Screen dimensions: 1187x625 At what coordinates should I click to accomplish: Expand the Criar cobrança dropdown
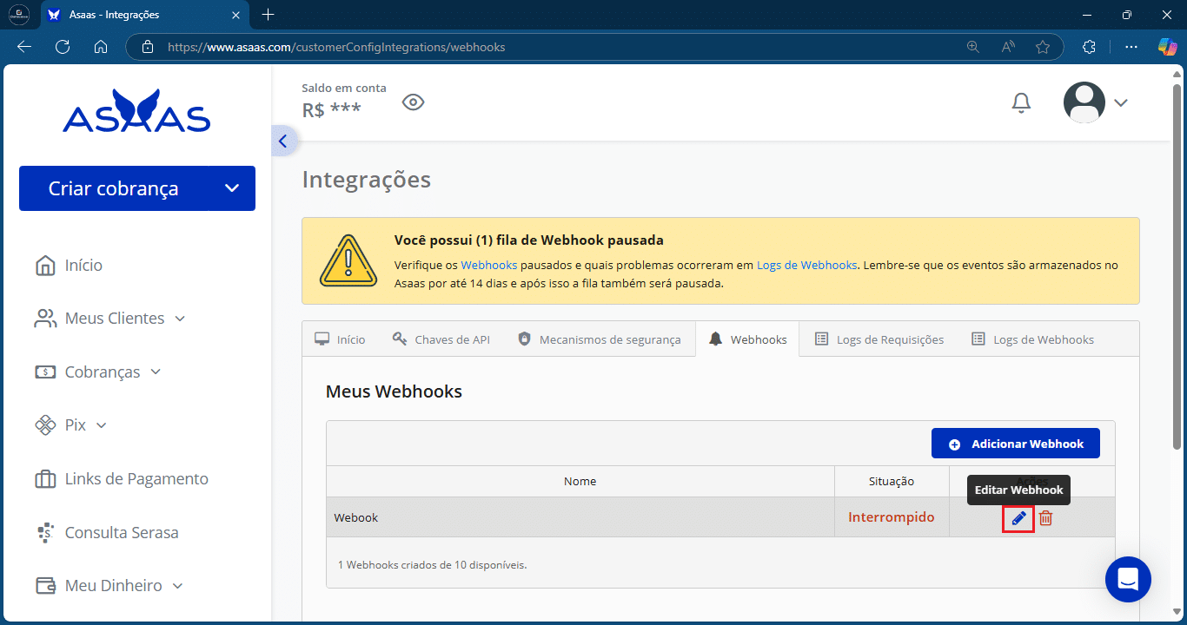tap(231, 188)
